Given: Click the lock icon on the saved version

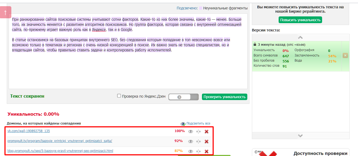Looking at the screenshot, I should coord(255,44).
